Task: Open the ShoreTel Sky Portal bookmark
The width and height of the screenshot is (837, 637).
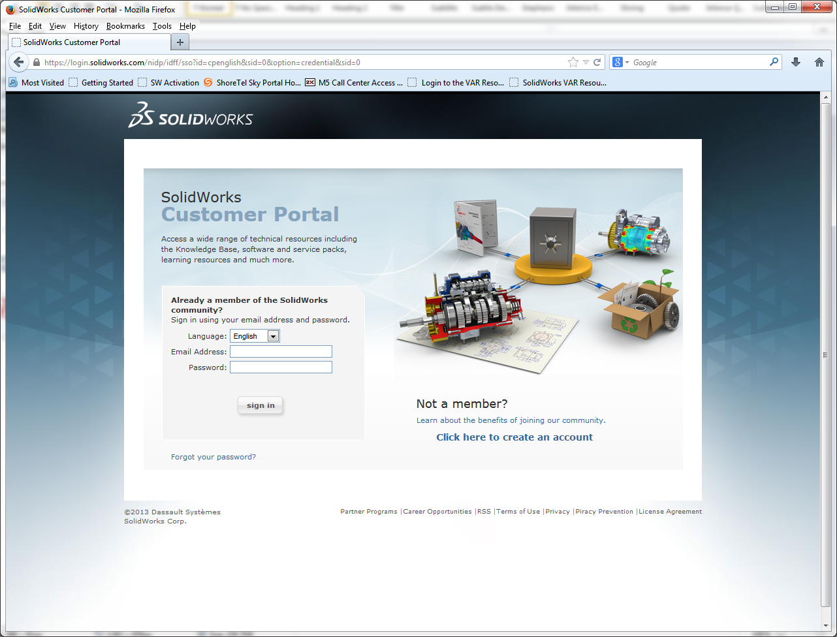Action: tap(252, 83)
